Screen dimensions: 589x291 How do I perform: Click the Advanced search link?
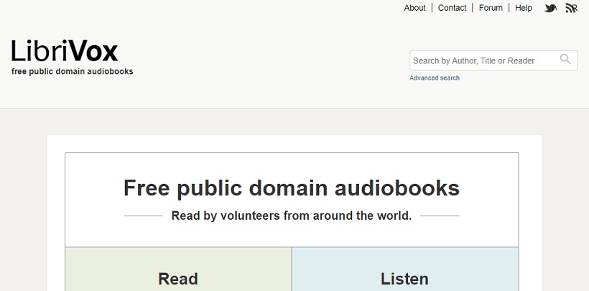pos(435,78)
